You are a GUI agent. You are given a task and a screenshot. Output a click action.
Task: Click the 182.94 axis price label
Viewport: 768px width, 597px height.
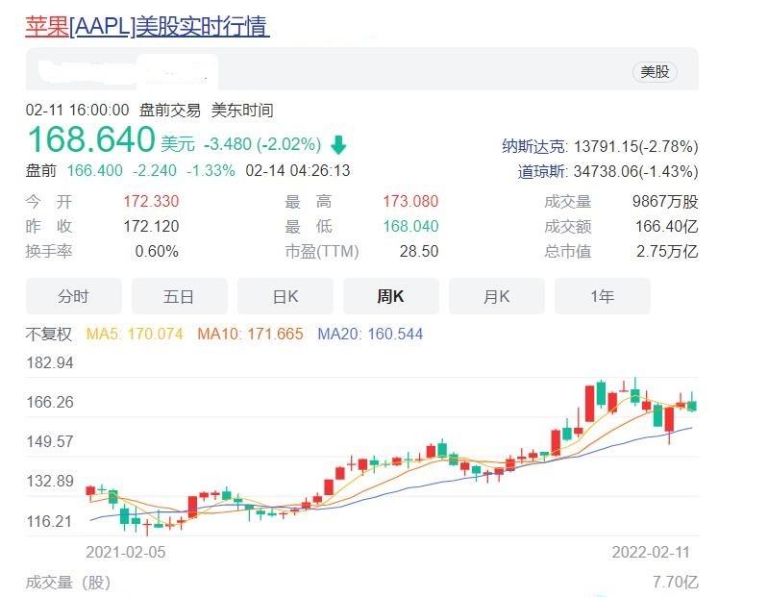coord(50,362)
